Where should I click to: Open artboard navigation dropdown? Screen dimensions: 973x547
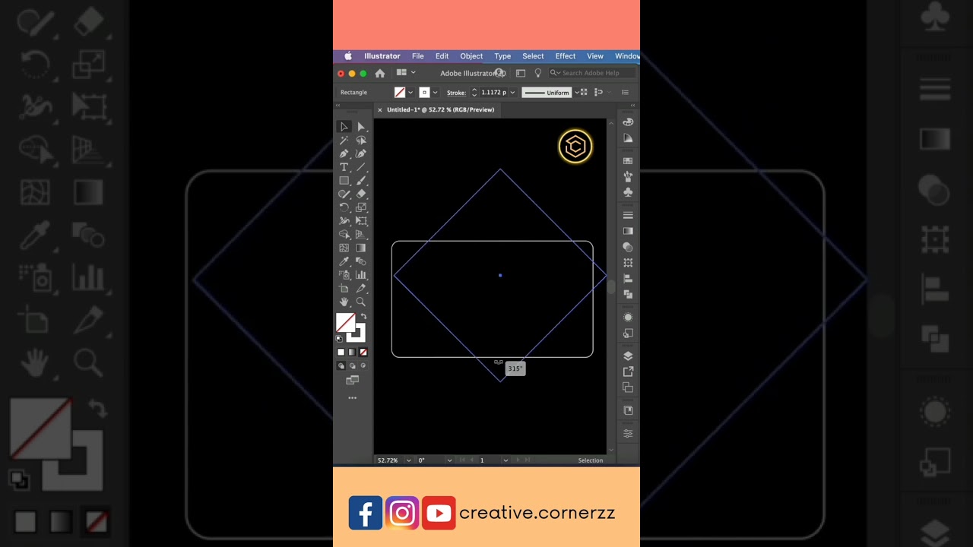pyautogui.click(x=506, y=460)
